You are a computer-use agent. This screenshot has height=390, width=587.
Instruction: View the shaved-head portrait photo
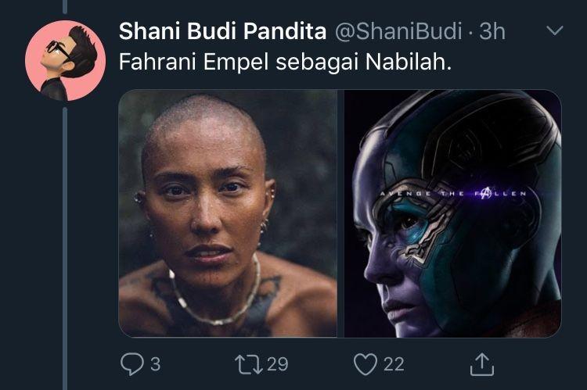click(x=228, y=213)
